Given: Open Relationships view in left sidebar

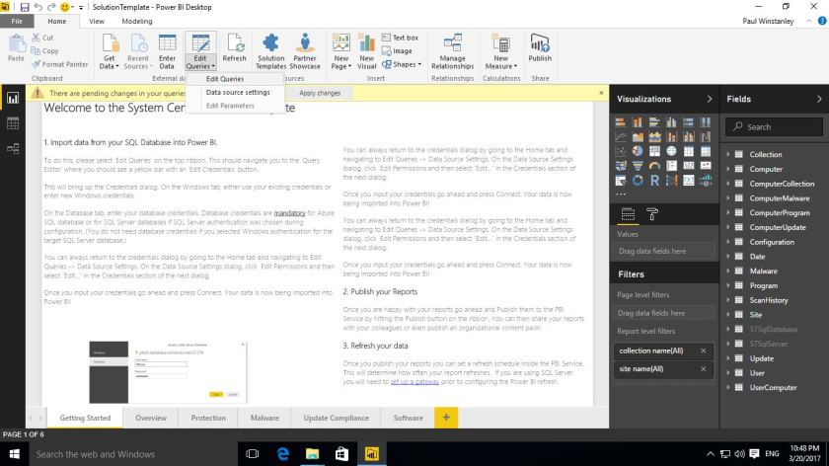Looking at the screenshot, I should coord(13,148).
